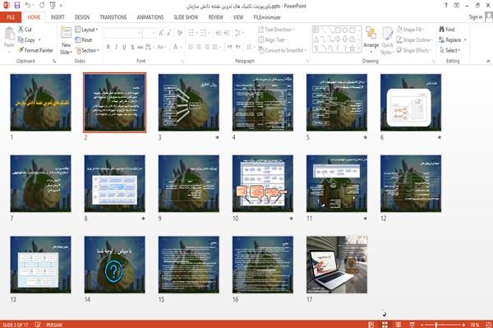
Task: Click zoom out minus button
Action: 422,325
